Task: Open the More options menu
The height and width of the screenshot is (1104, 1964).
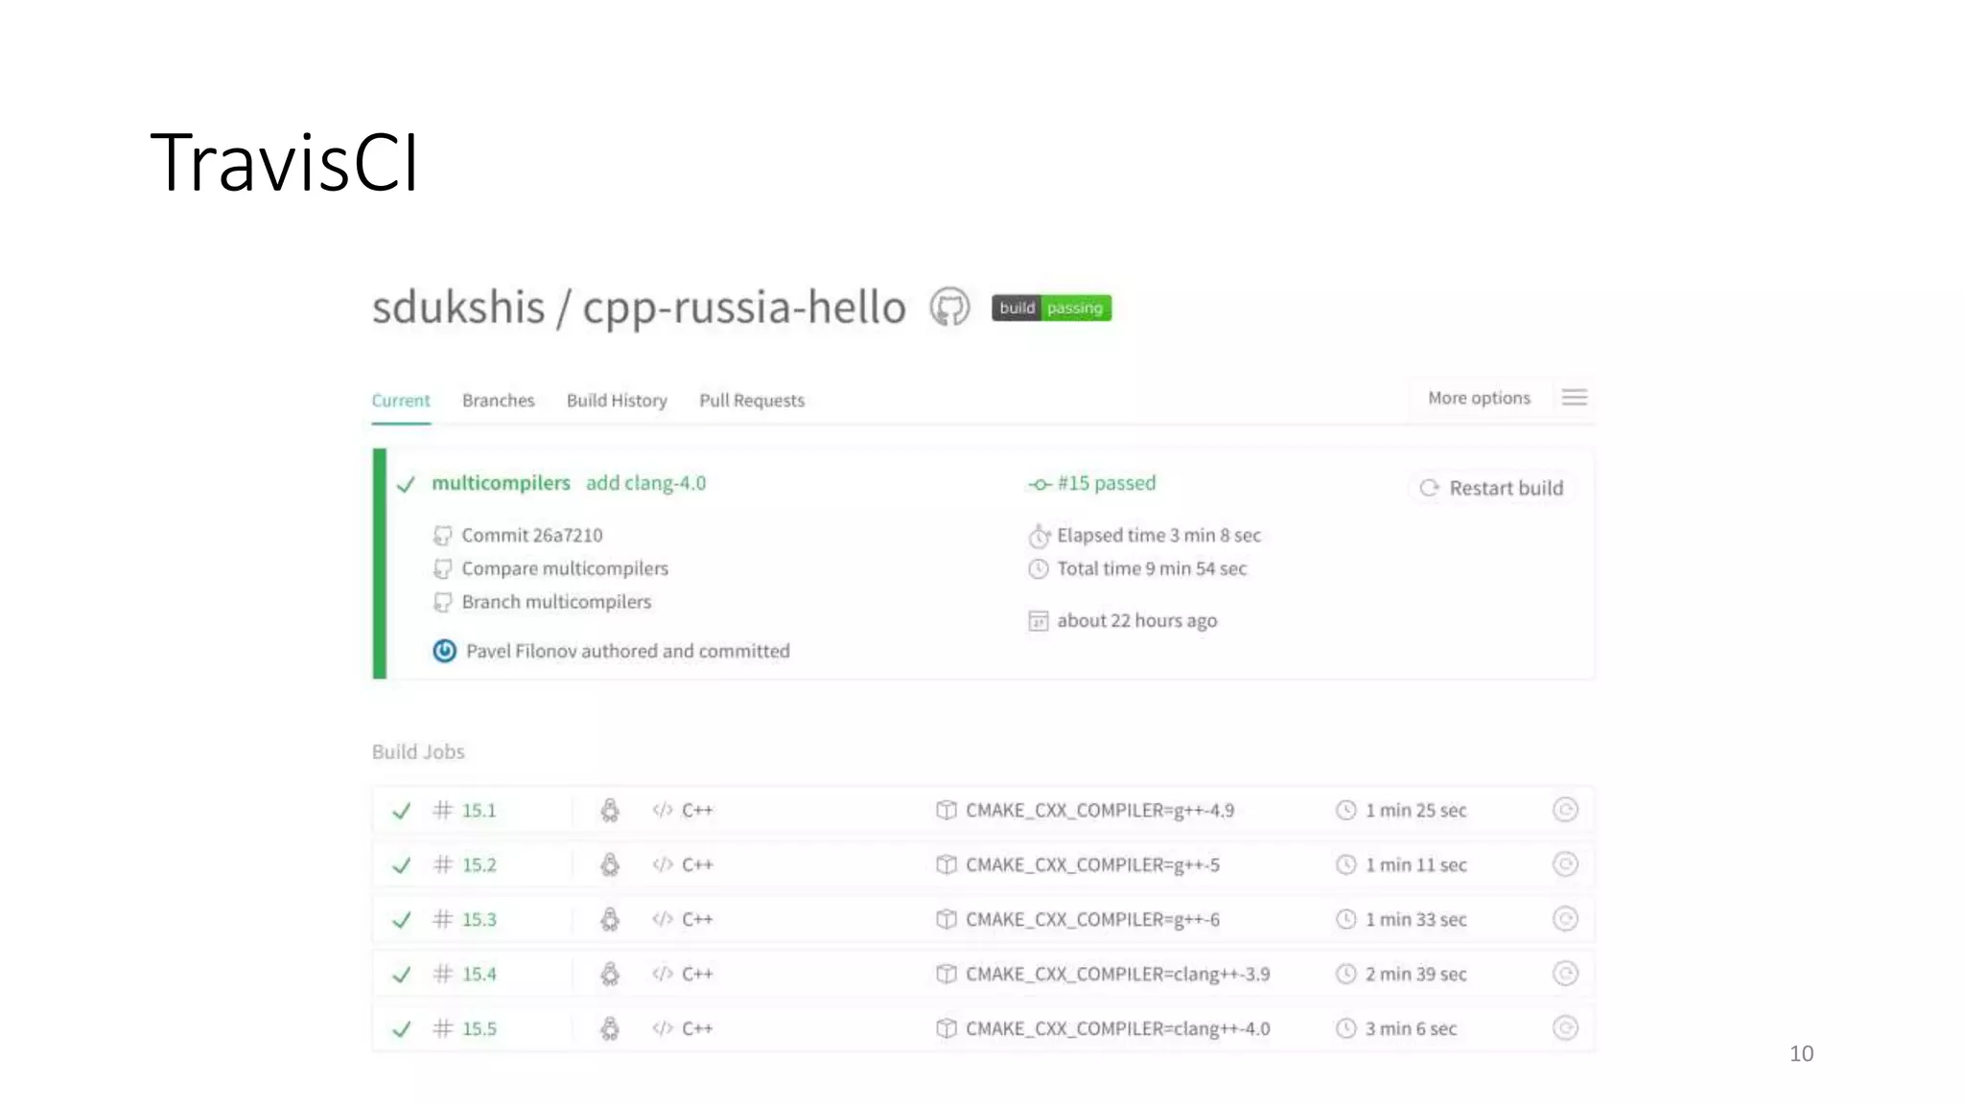Action: pos(1479,398)
